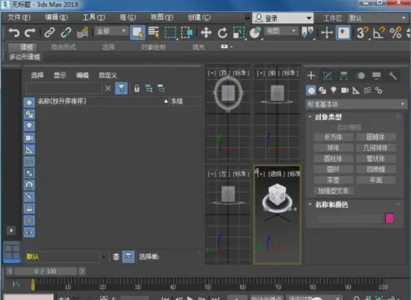Select the Link objects tool
The height and width of the screenshot is (300, 411).
[50, 32]
